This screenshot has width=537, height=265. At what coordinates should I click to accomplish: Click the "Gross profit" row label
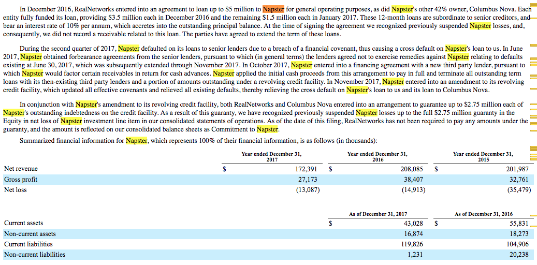click(x=21, y=180)
